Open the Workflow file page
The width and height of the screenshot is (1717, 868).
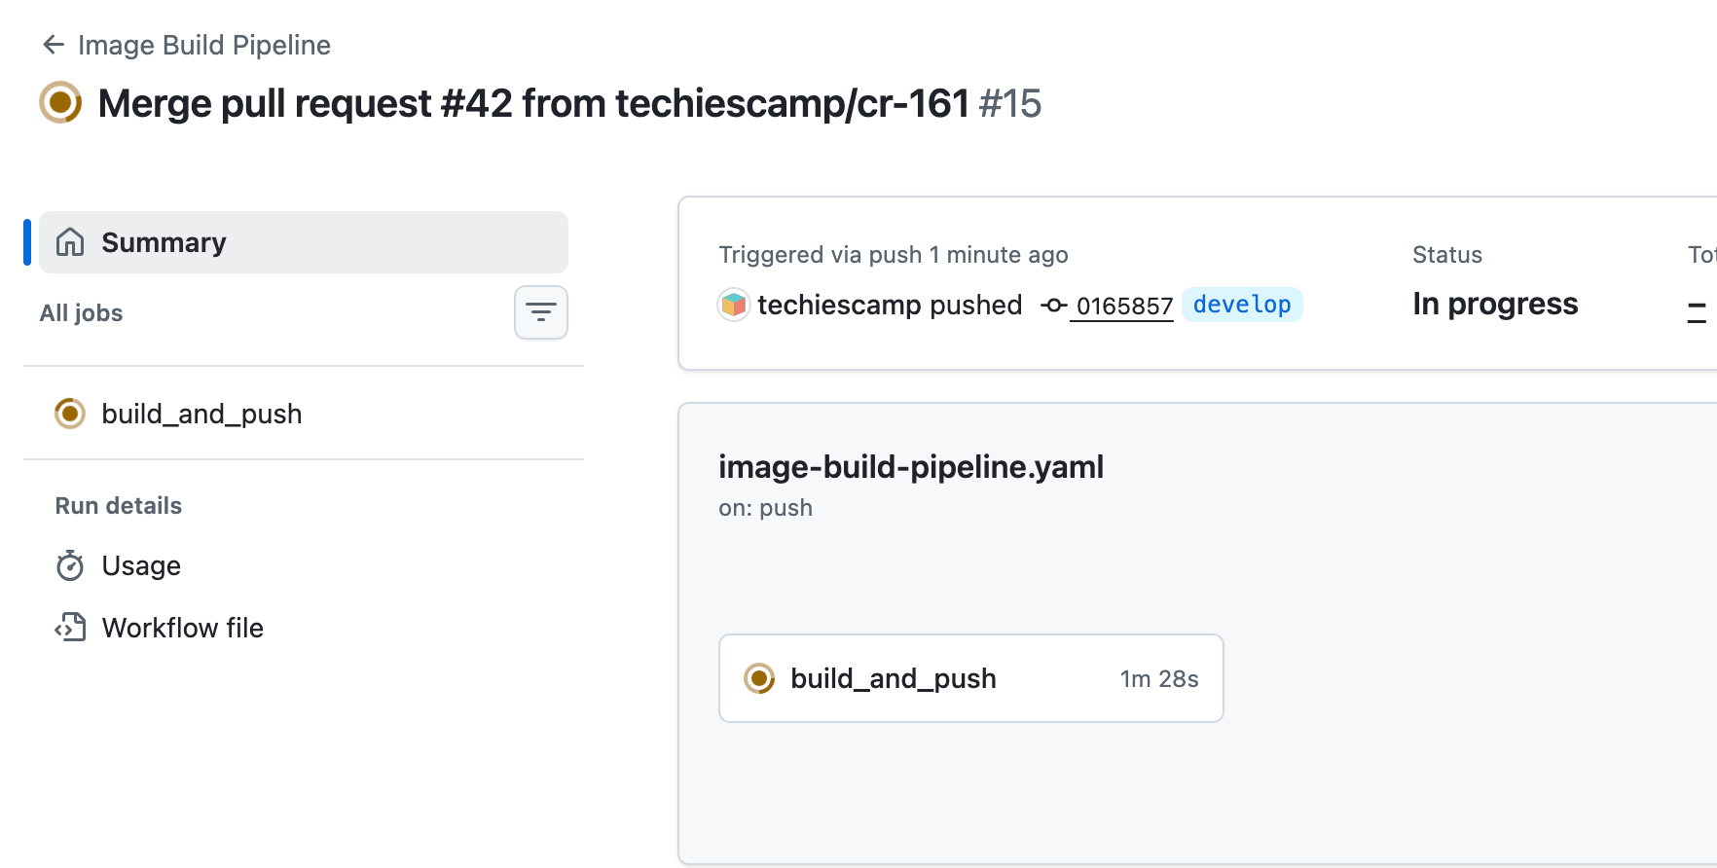(183, 628)
